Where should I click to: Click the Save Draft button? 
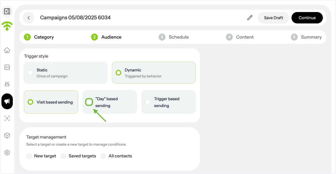click(274, 18)
